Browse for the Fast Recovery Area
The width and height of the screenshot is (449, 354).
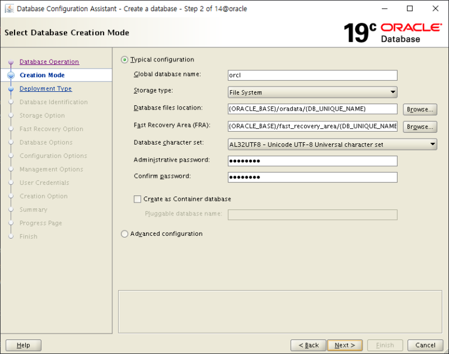coord(420,126)
